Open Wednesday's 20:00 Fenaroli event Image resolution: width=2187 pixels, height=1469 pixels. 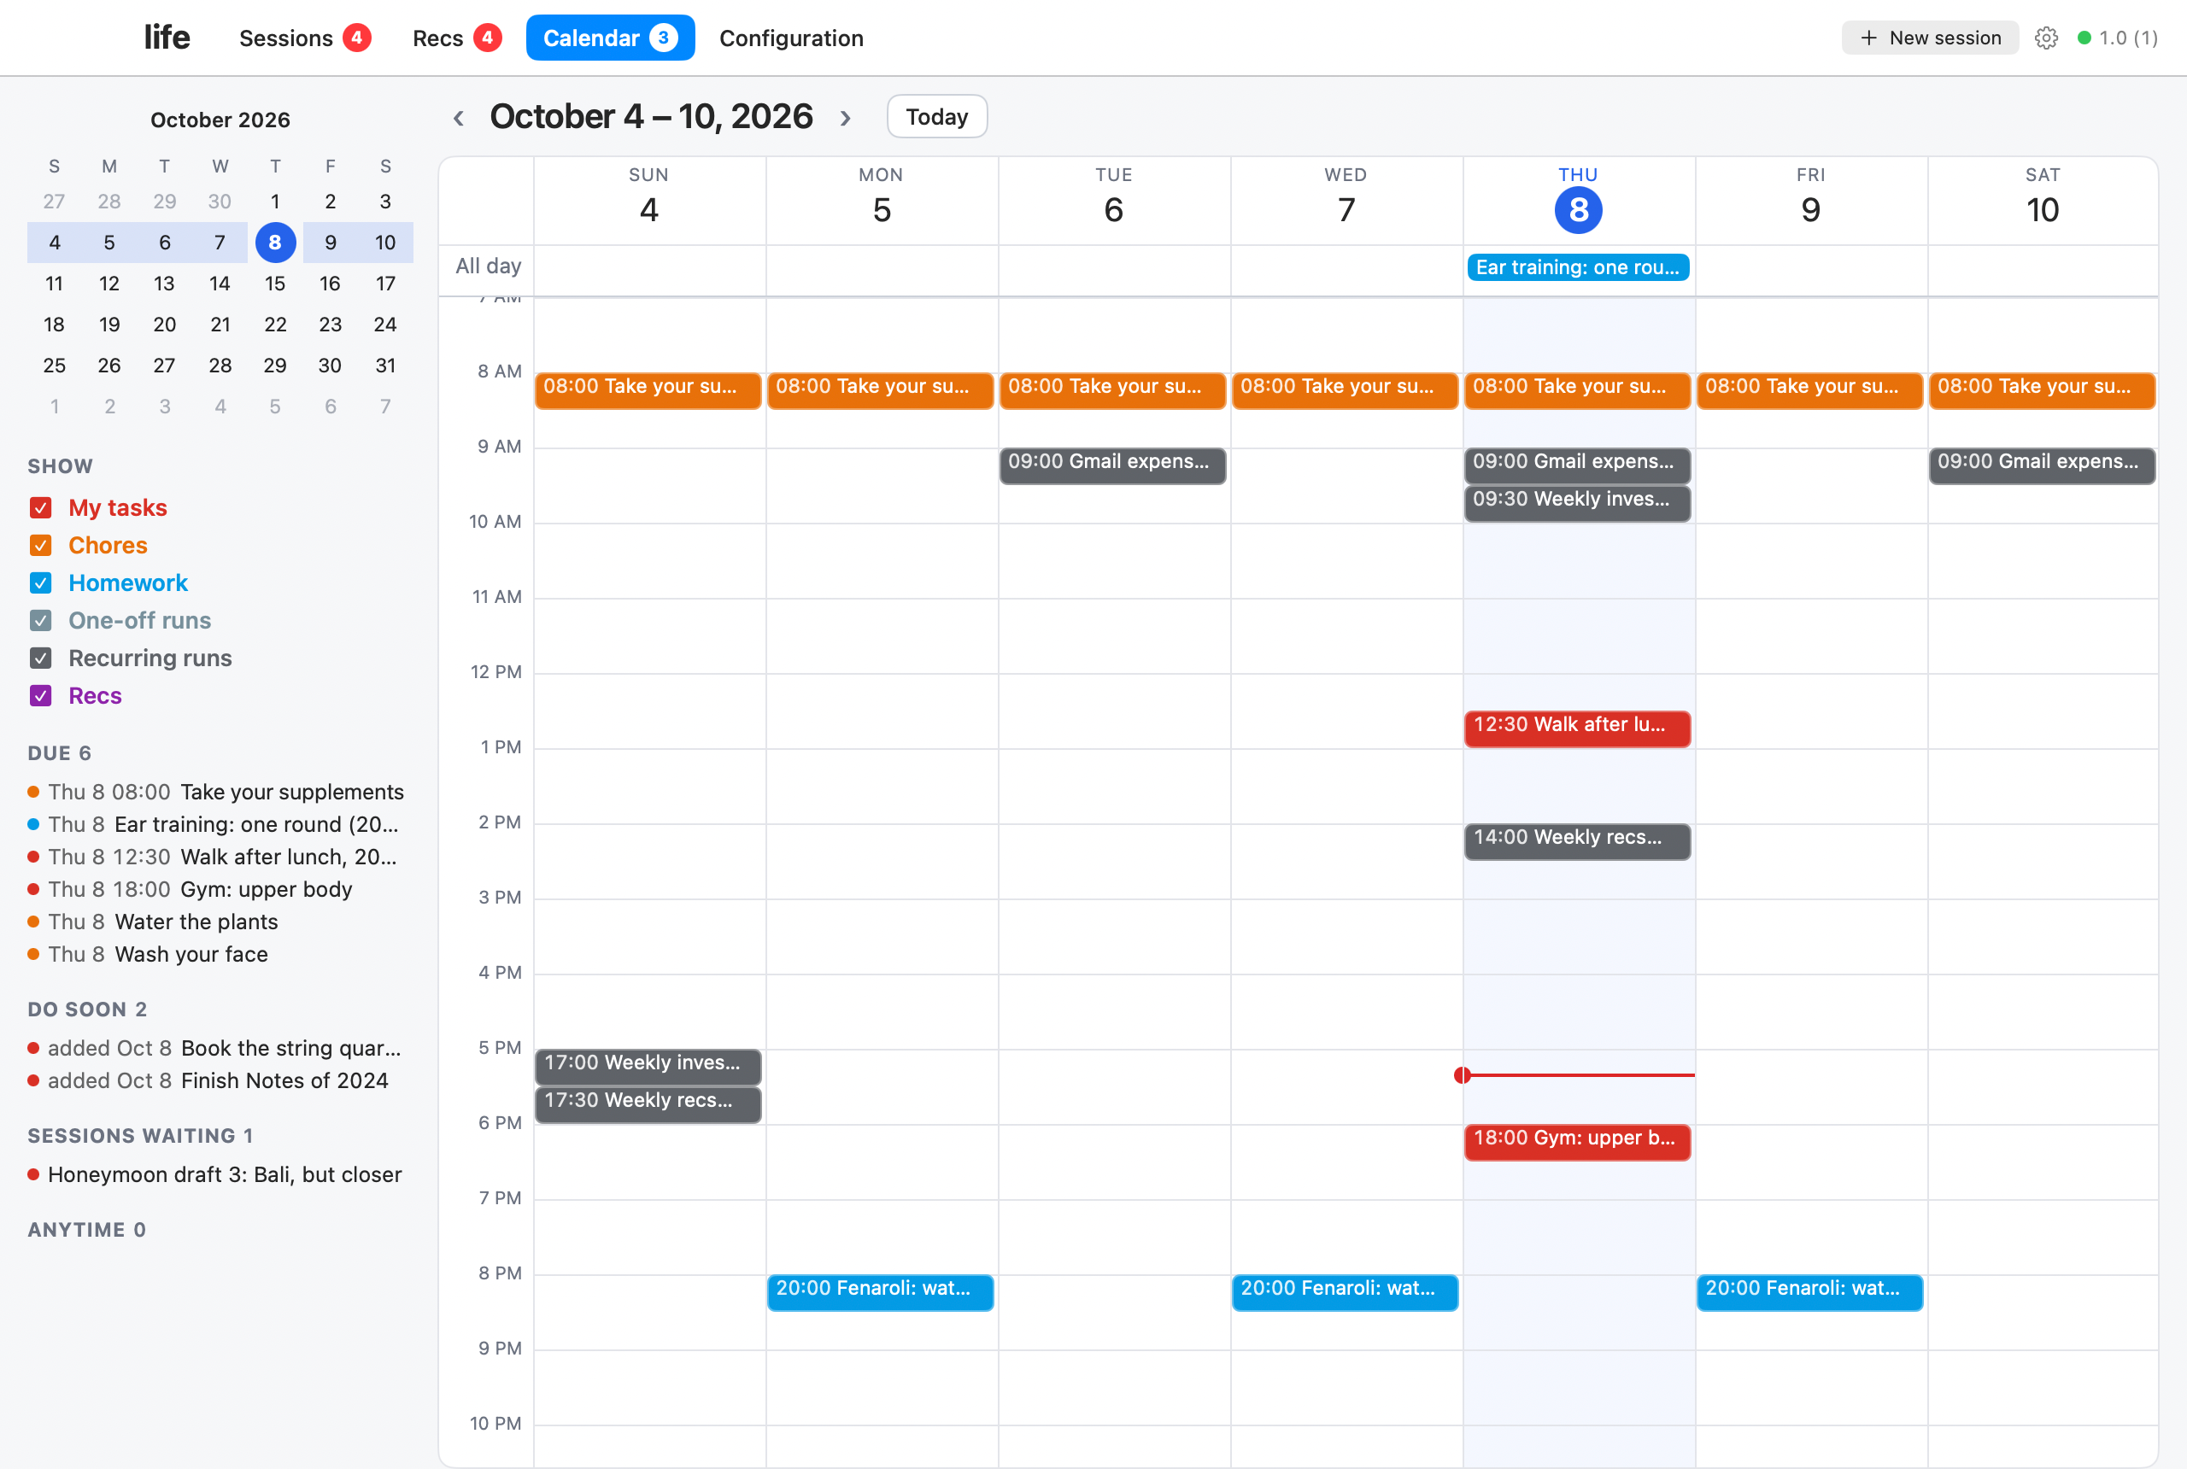1345,1292
